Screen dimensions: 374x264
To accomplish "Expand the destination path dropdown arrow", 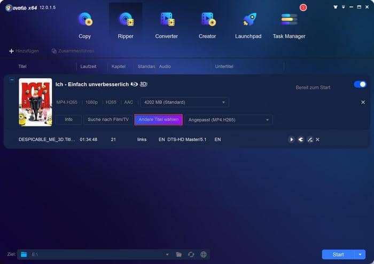I will (x=167, y=254).
